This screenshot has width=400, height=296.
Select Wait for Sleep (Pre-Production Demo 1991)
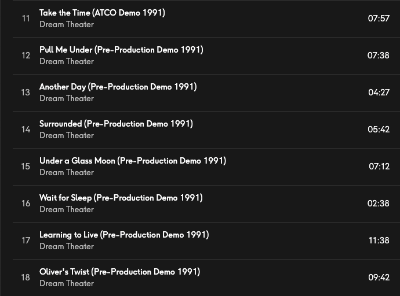[x=121, y=198]
